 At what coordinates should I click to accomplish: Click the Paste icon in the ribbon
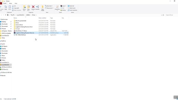10,7
